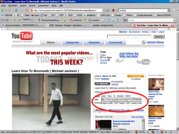Open the Ansicht menu

tap(23, 6)
